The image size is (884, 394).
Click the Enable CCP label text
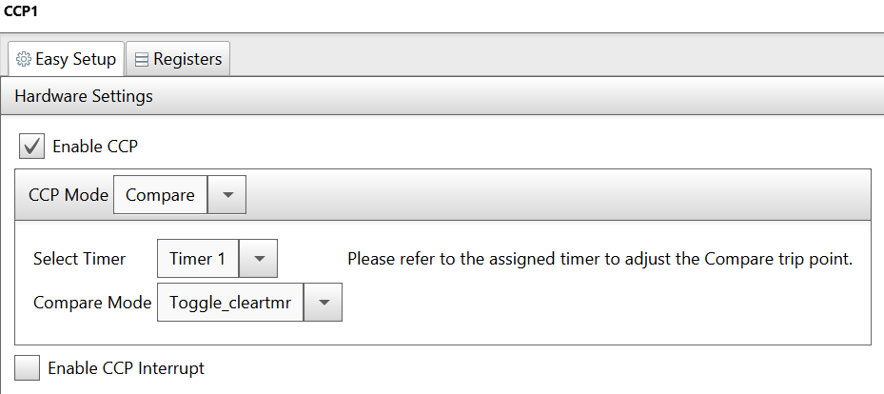coord(95,147)
